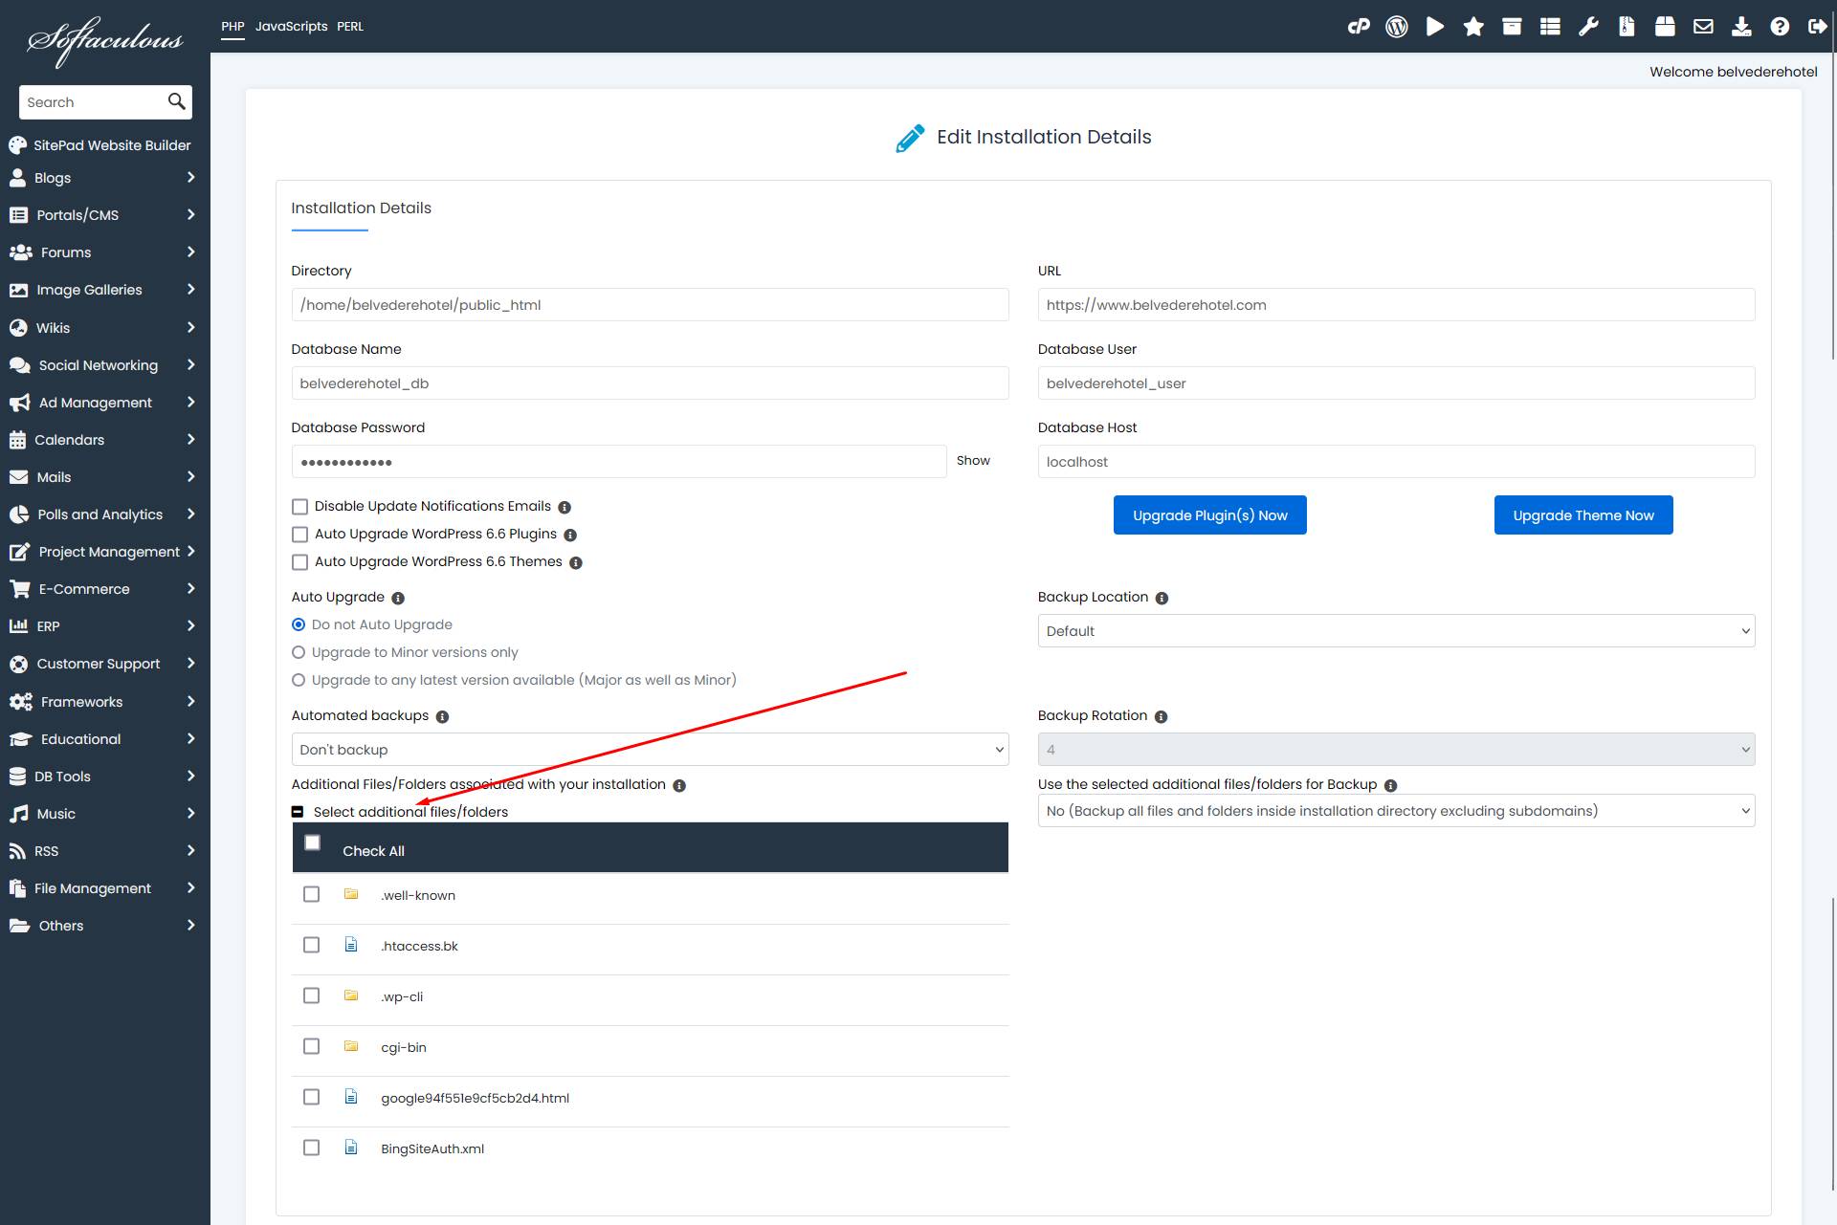The width and height of the screenshot is (1837, 1225).
Task: Collapse Select additional files/folders section
Action: pyautogui.click(x=298, y=812)
